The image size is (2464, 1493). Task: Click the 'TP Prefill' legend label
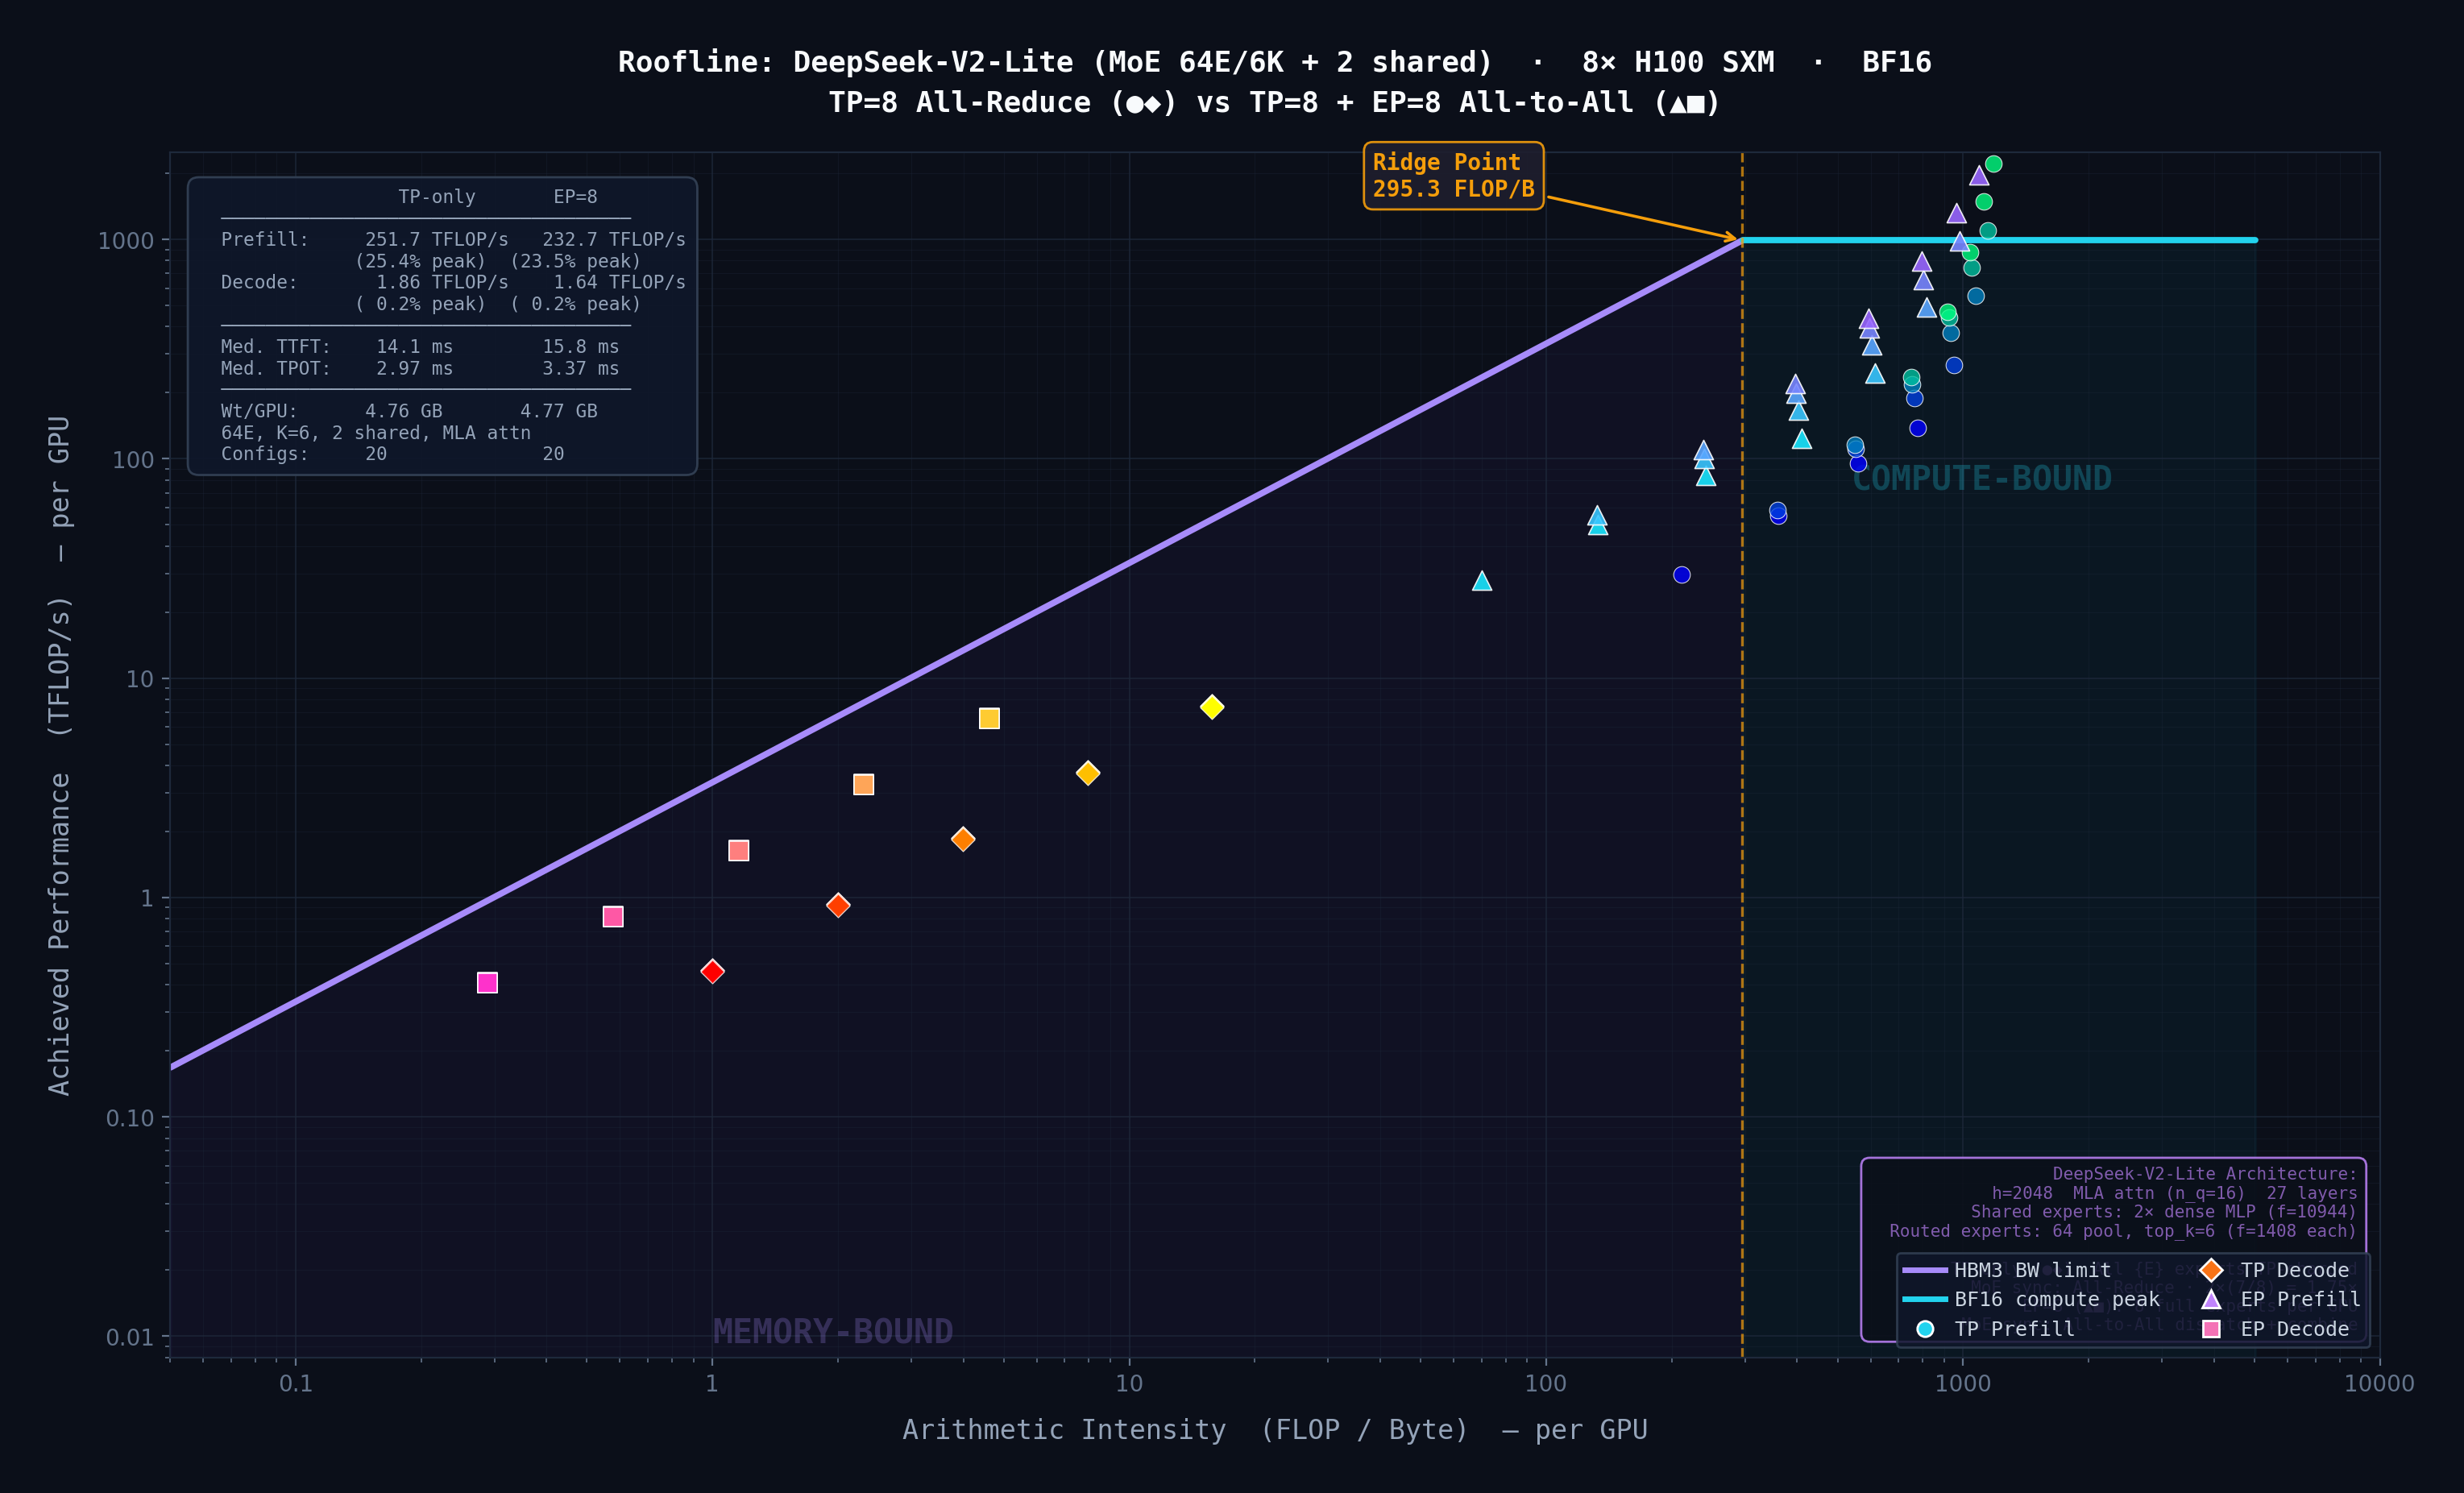click(x=2014, y=1328)
